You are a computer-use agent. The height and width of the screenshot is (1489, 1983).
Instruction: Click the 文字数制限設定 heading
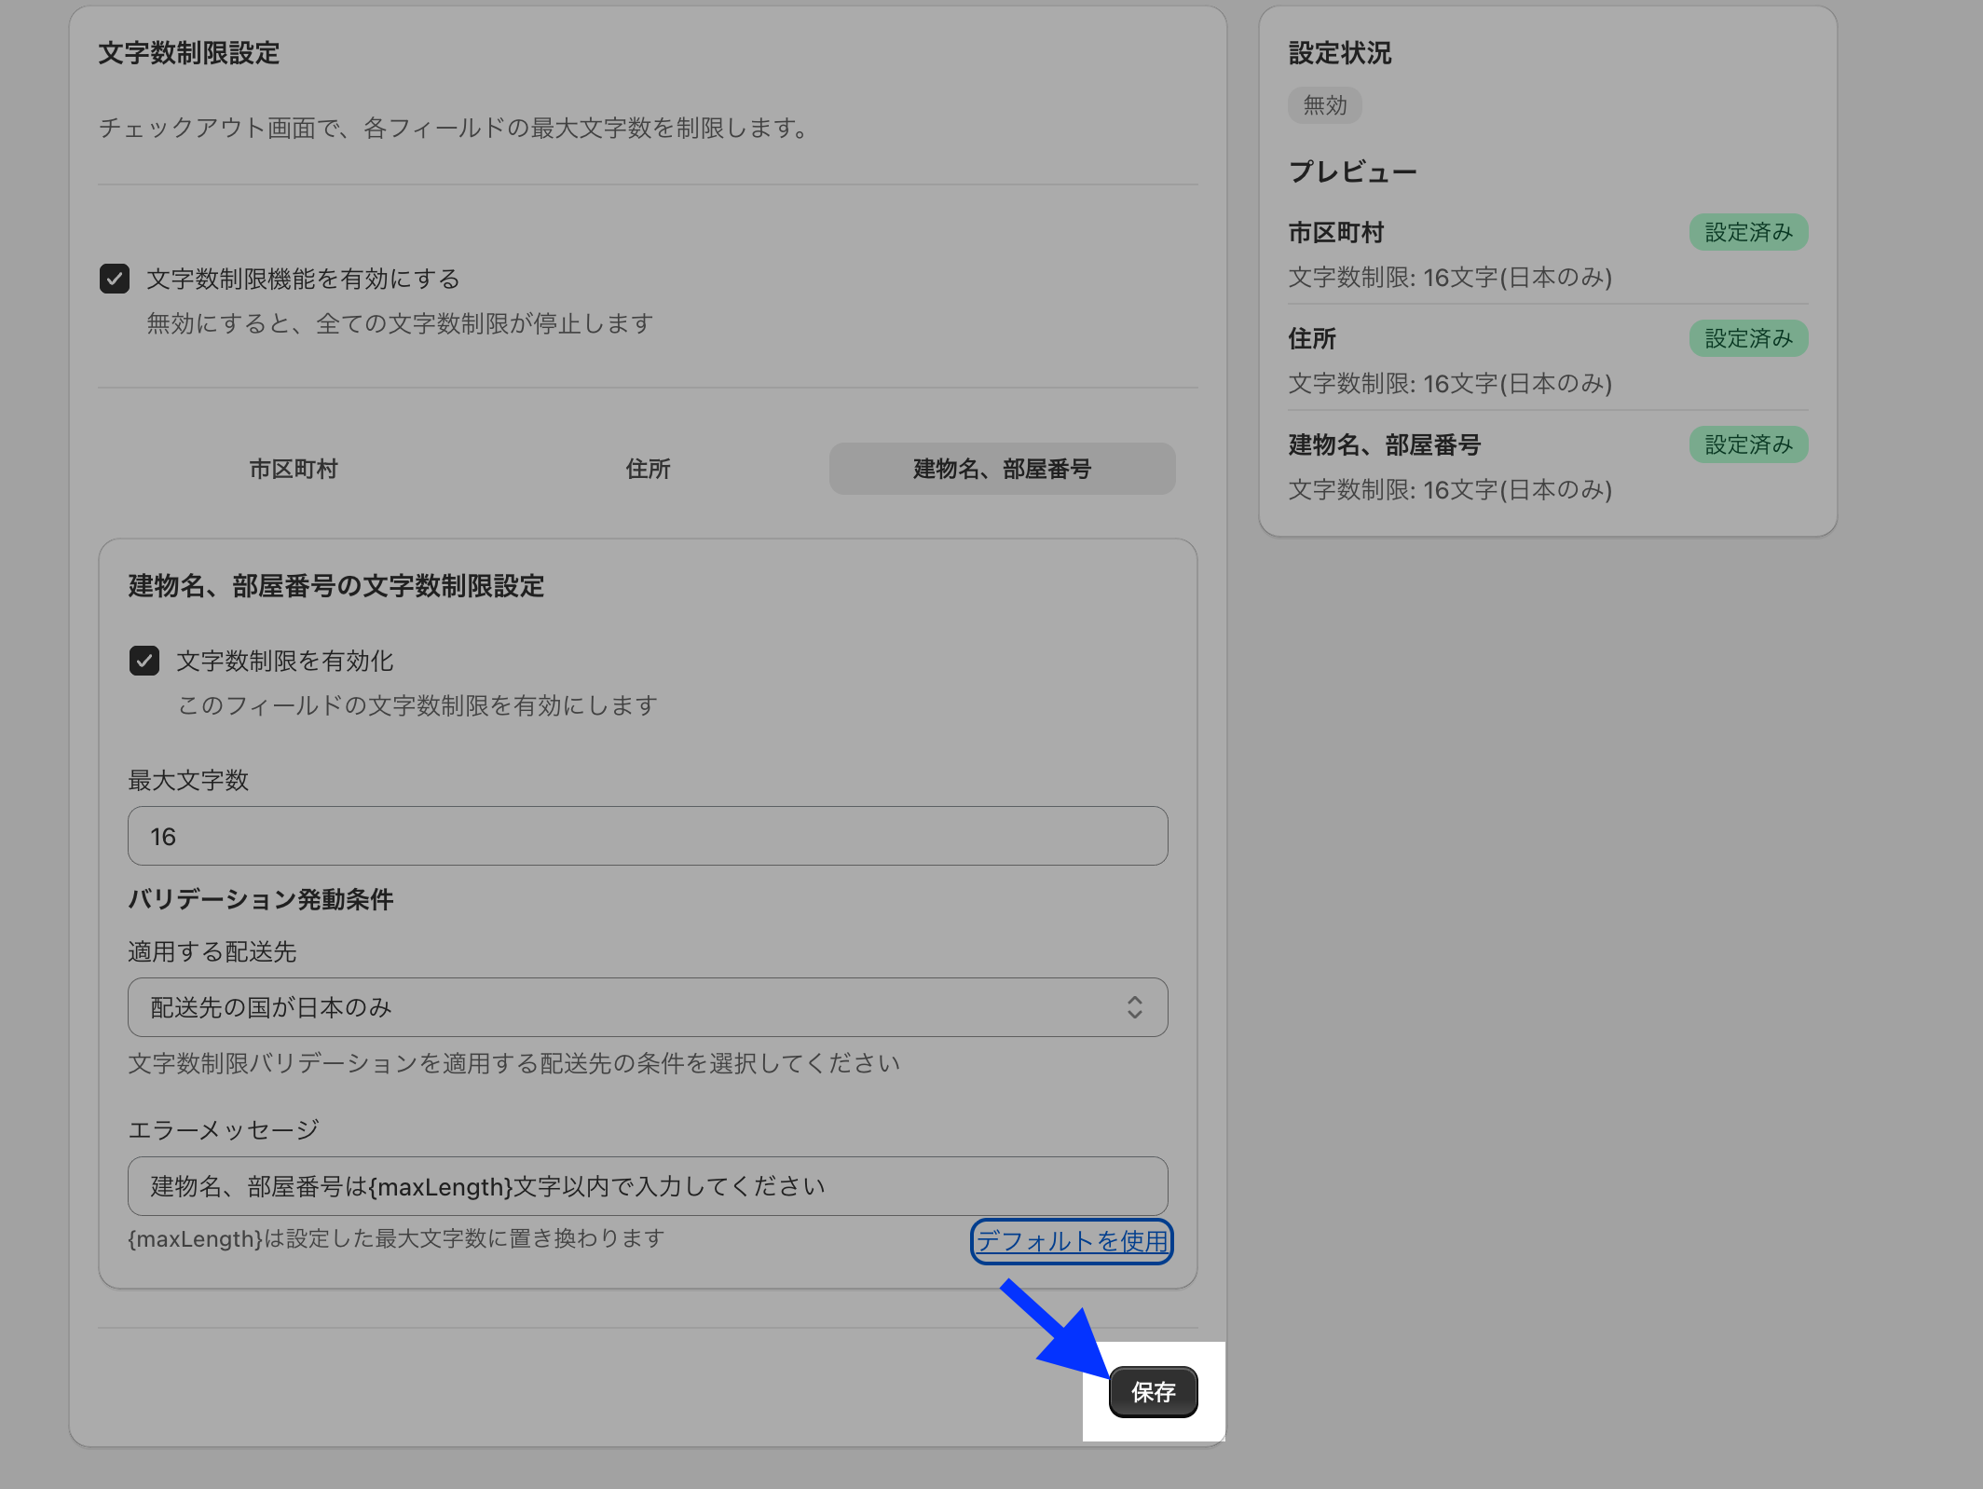coord(189,53)
